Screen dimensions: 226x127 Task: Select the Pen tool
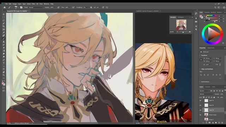tap(4, 60)
